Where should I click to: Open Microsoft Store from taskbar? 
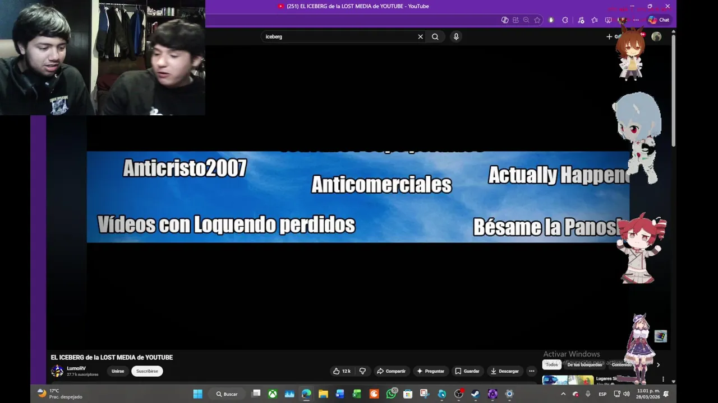[408, 394]
